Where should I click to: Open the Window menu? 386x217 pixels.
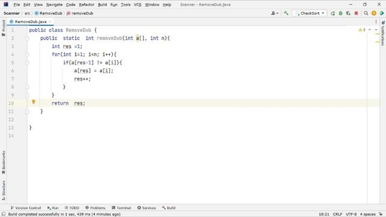coord(152,5)
